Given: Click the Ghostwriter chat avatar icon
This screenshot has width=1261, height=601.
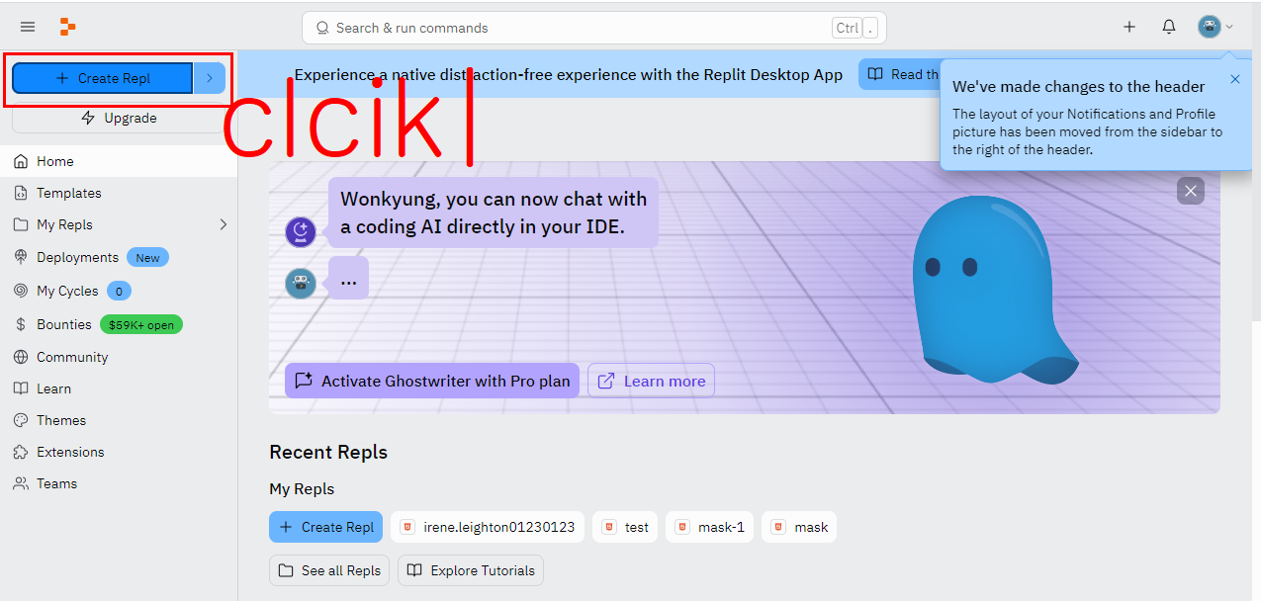Looking at the screenshot, I should coord(301,232).
